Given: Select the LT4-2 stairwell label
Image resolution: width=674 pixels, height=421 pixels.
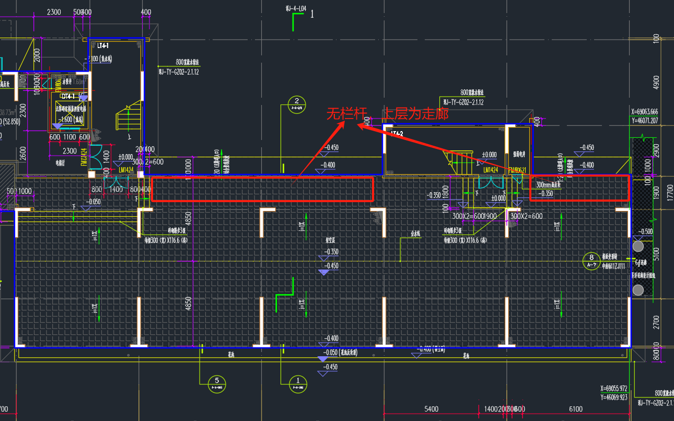Looking at the screenshot, I should coord(398,134).
